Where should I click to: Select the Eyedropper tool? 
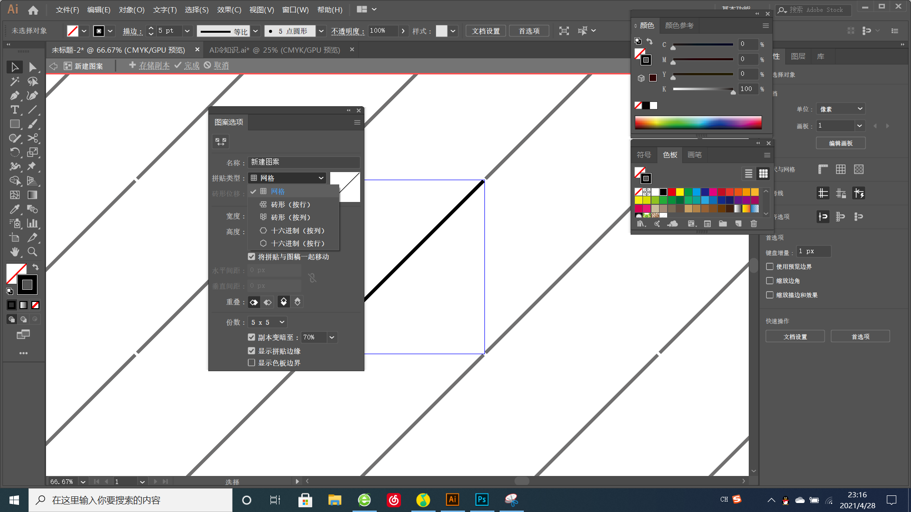point(15,209)
